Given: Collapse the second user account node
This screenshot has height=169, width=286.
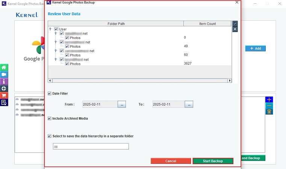Looking at the screenshot, I should (56, 42).
